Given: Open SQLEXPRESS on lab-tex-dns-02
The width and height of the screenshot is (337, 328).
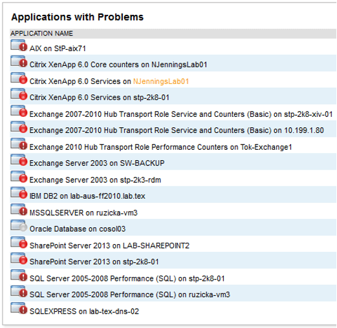Looking at the screenshot, I should click(84, 311).
